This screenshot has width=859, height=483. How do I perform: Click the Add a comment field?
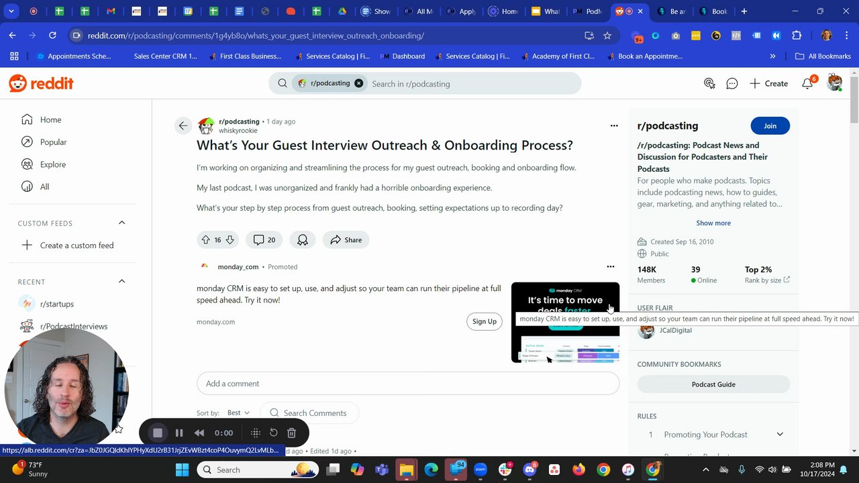pos(408,384)
